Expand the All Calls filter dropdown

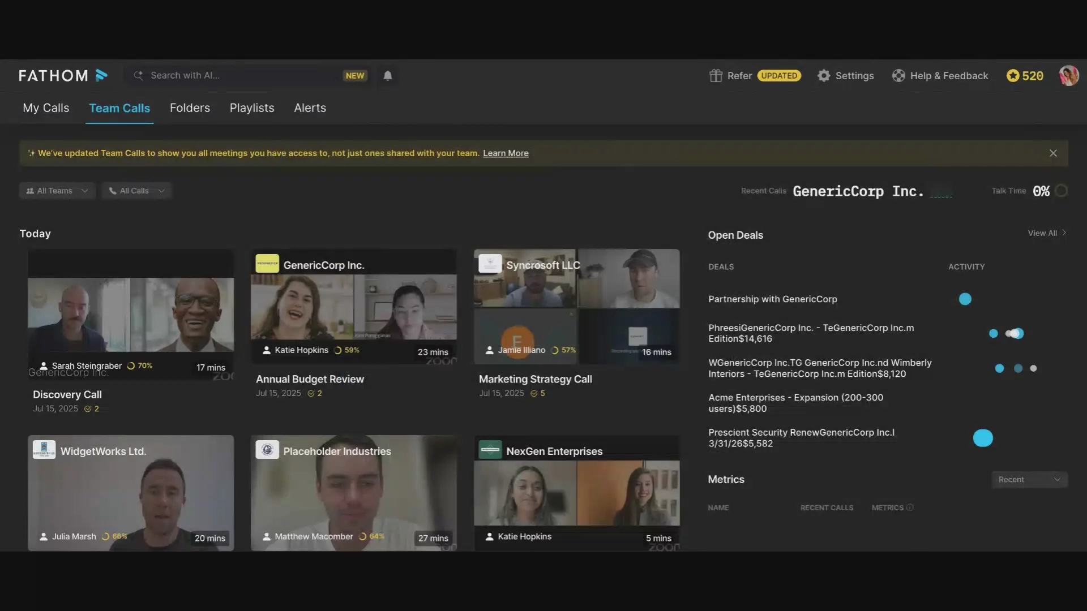136,191
